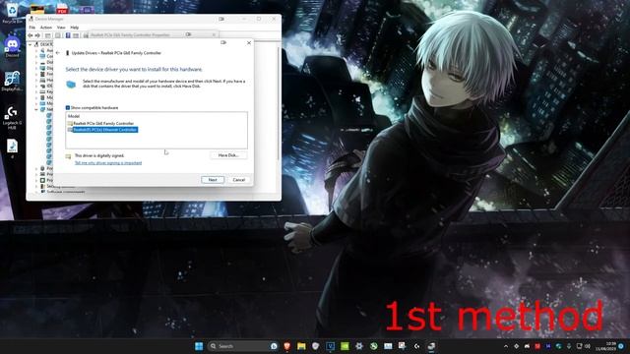Click Device Manager icon in taskbar

click(x=431, y=346)
